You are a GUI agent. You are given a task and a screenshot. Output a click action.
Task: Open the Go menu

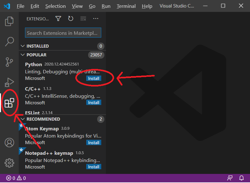(x=92, y=6)
